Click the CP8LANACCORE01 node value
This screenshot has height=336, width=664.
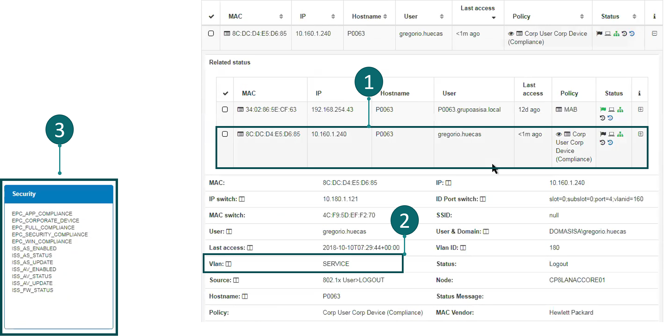pos(577,280)
